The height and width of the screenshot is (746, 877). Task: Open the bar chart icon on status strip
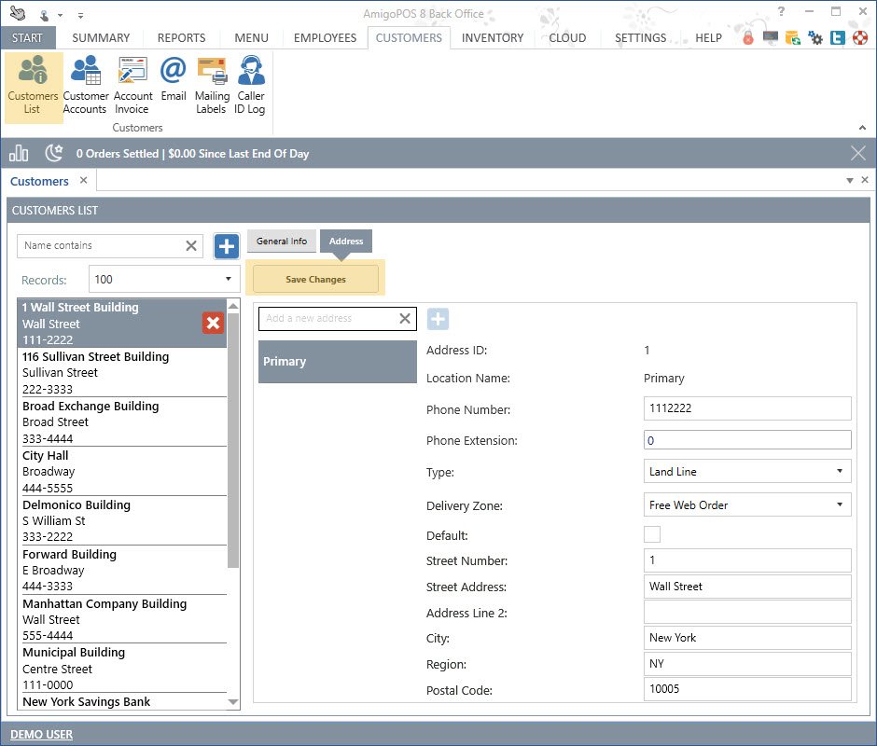(x=19, y=153)
